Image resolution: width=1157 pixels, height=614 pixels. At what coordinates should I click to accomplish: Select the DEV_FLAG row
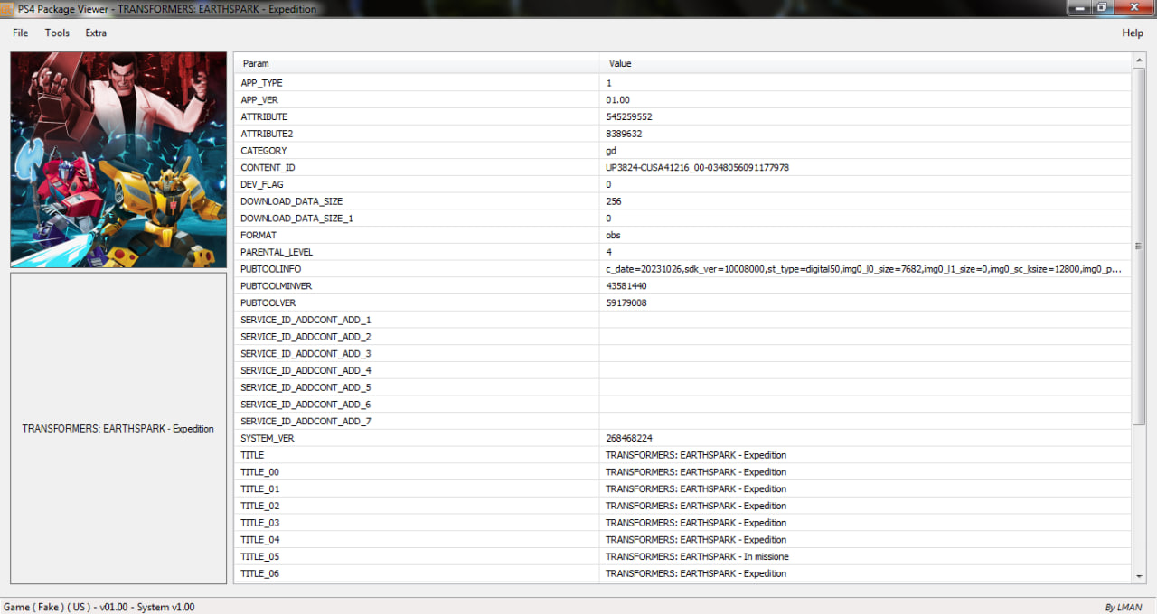(682, 184)
